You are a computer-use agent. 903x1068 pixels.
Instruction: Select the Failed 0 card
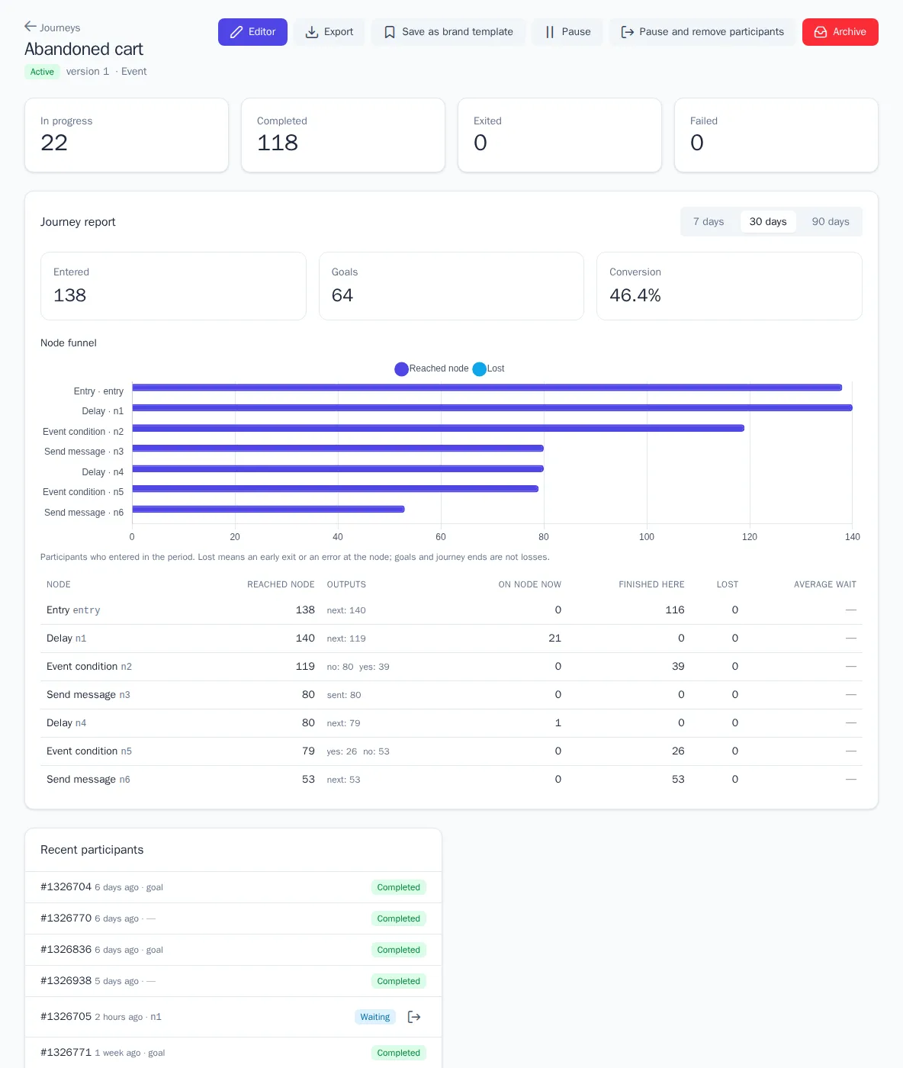click(776, 135)
